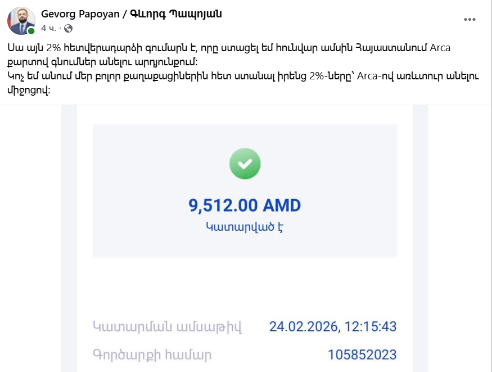The width and height of the screenshot is (492, 372).
Task: Click the date value 24.02.2026, 12:15:43
Action: pyautogui.click(x=333, y=326)
